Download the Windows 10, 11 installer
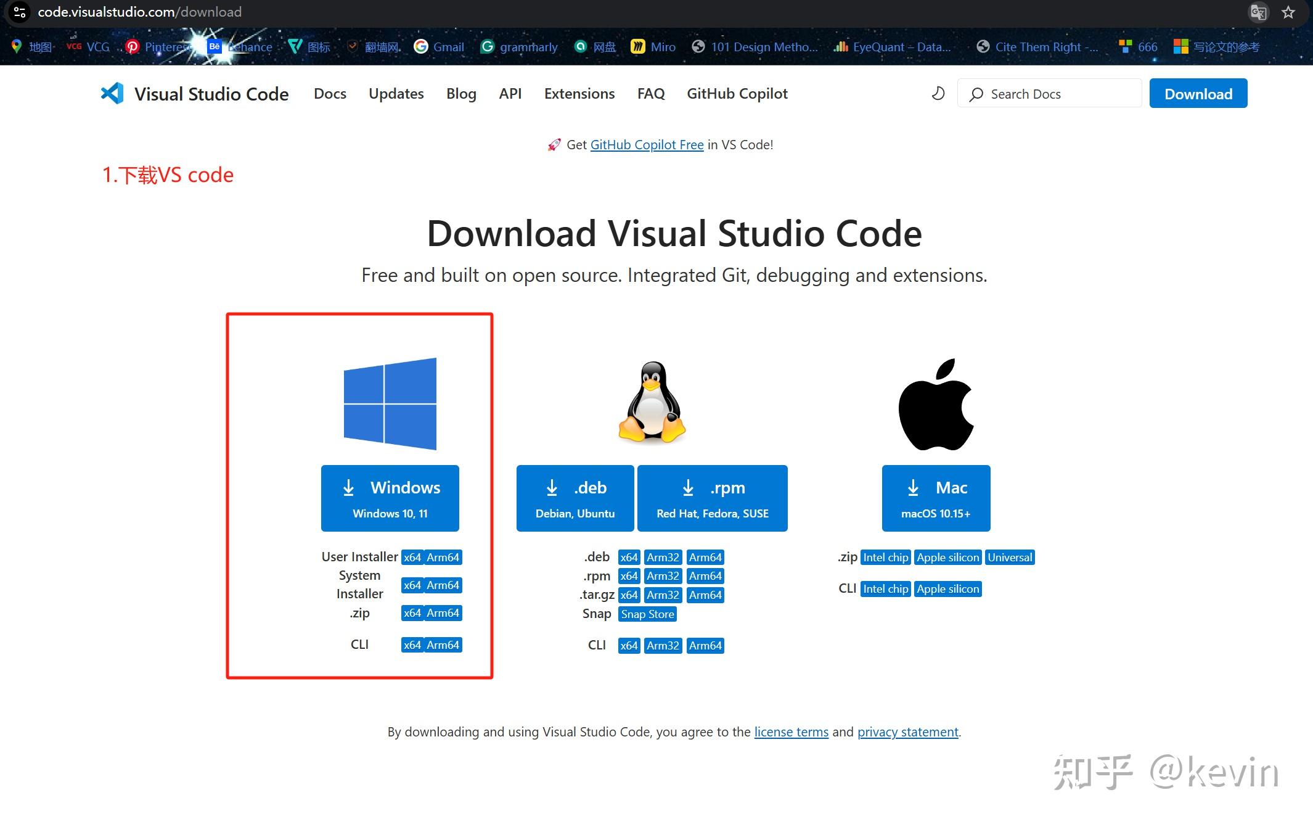 coord(390,498)
